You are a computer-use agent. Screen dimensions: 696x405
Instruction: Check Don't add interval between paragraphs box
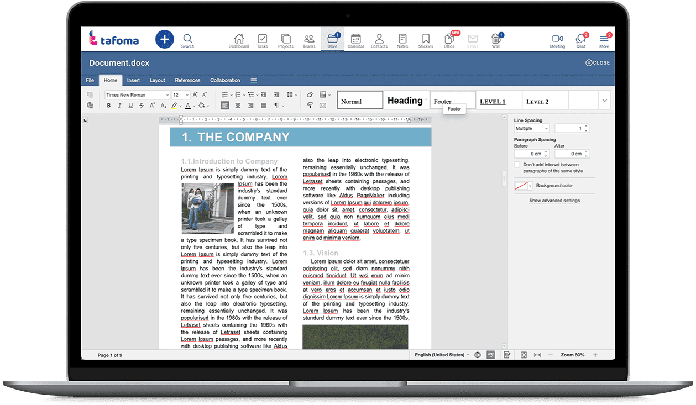(517, 165)
